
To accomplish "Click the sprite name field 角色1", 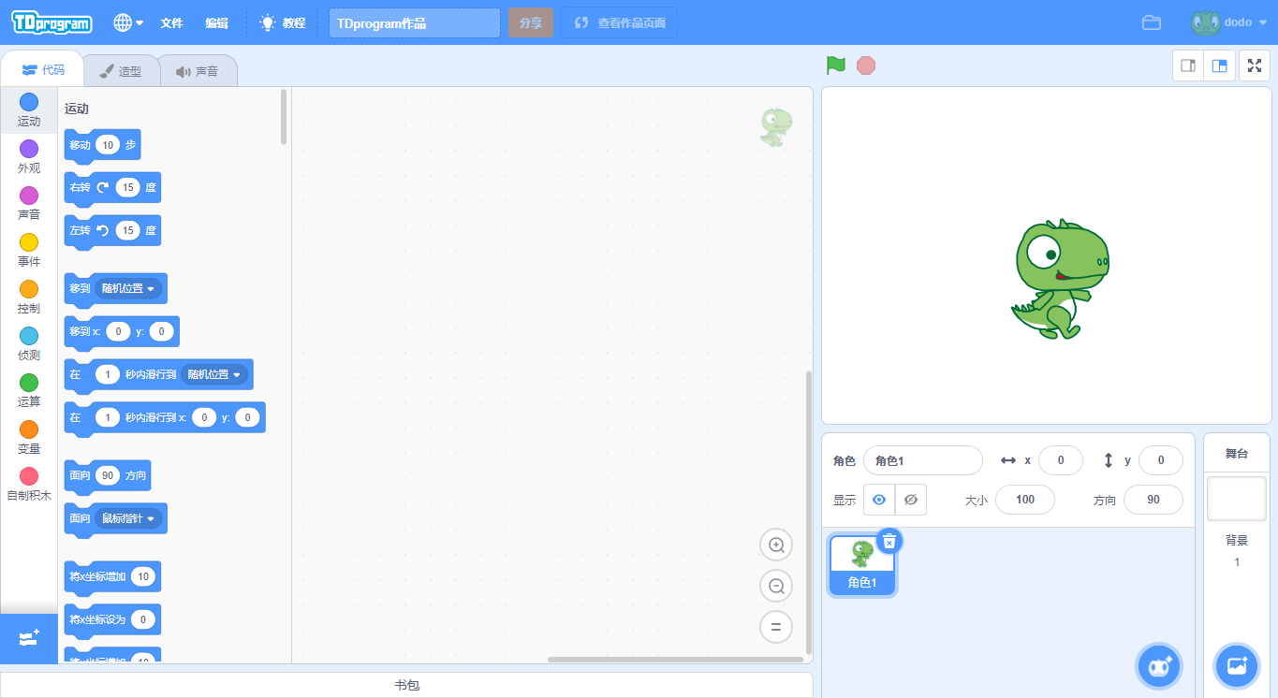I will click(922, 460).
